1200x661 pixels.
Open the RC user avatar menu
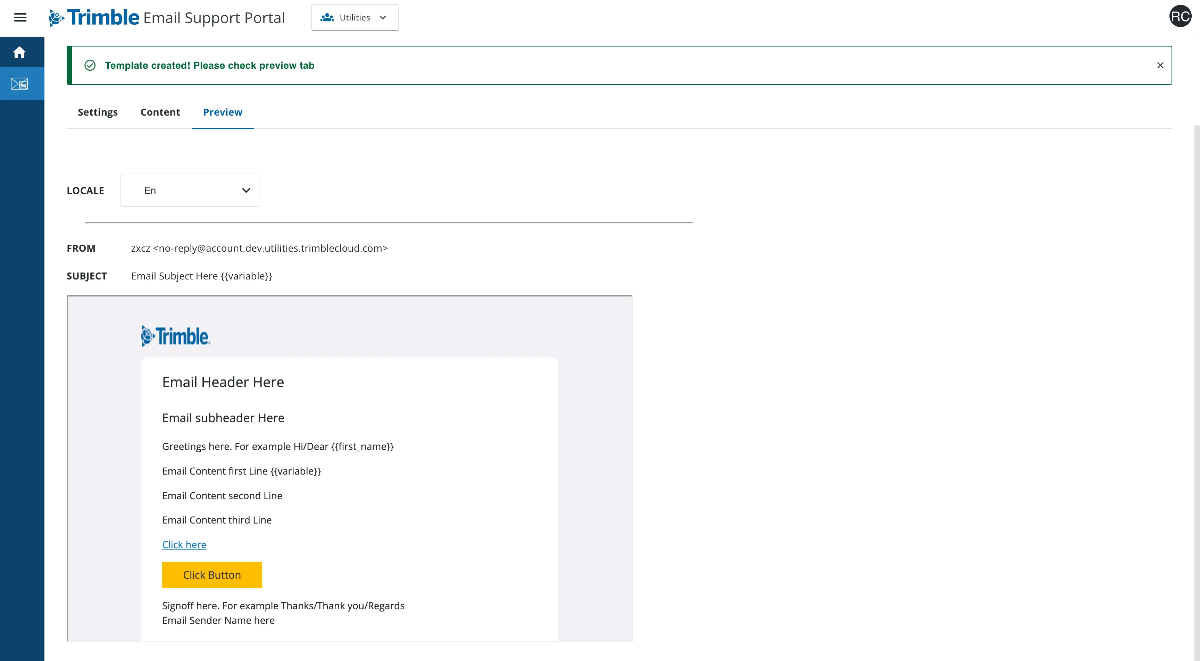point(1180,16)
